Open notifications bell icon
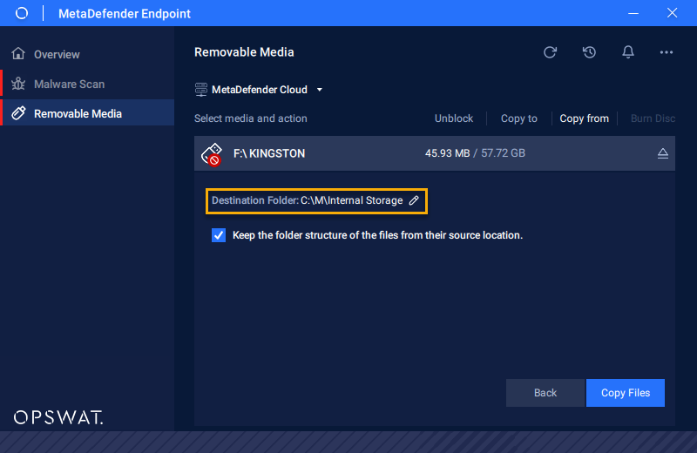 coord(627,52)
